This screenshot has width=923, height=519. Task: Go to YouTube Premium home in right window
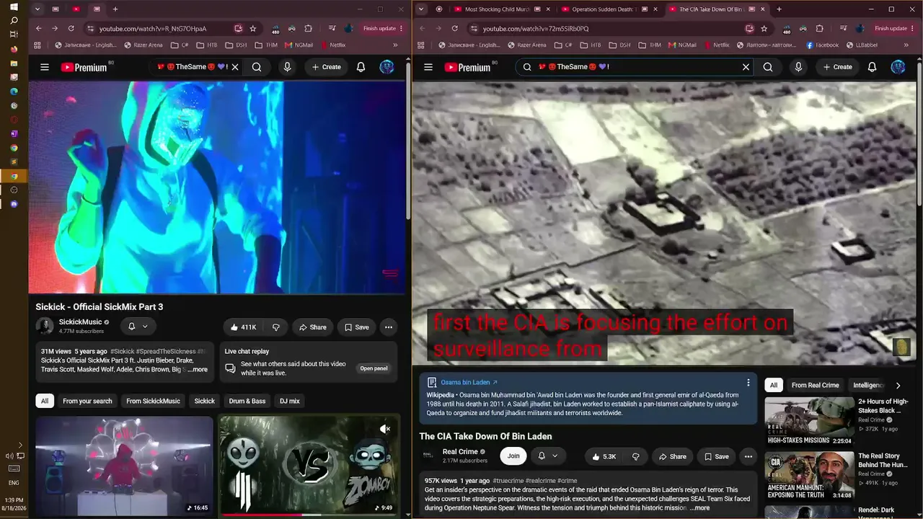click(467, 67)
